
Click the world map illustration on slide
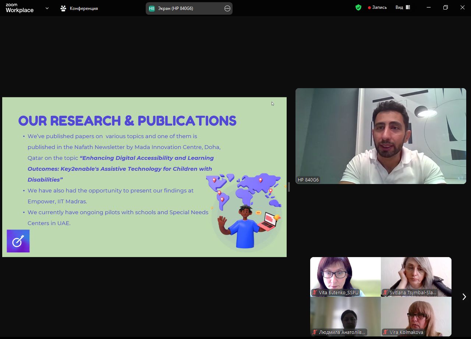[x=244, y=191]
